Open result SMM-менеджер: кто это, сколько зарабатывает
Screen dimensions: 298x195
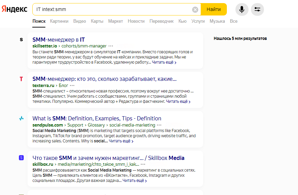(x=104, y=79)
